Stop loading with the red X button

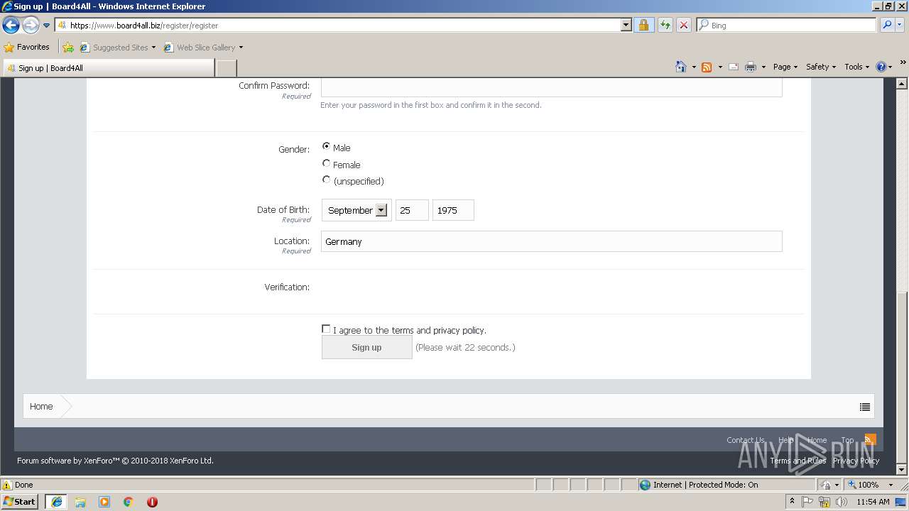(x=683, y=25)
